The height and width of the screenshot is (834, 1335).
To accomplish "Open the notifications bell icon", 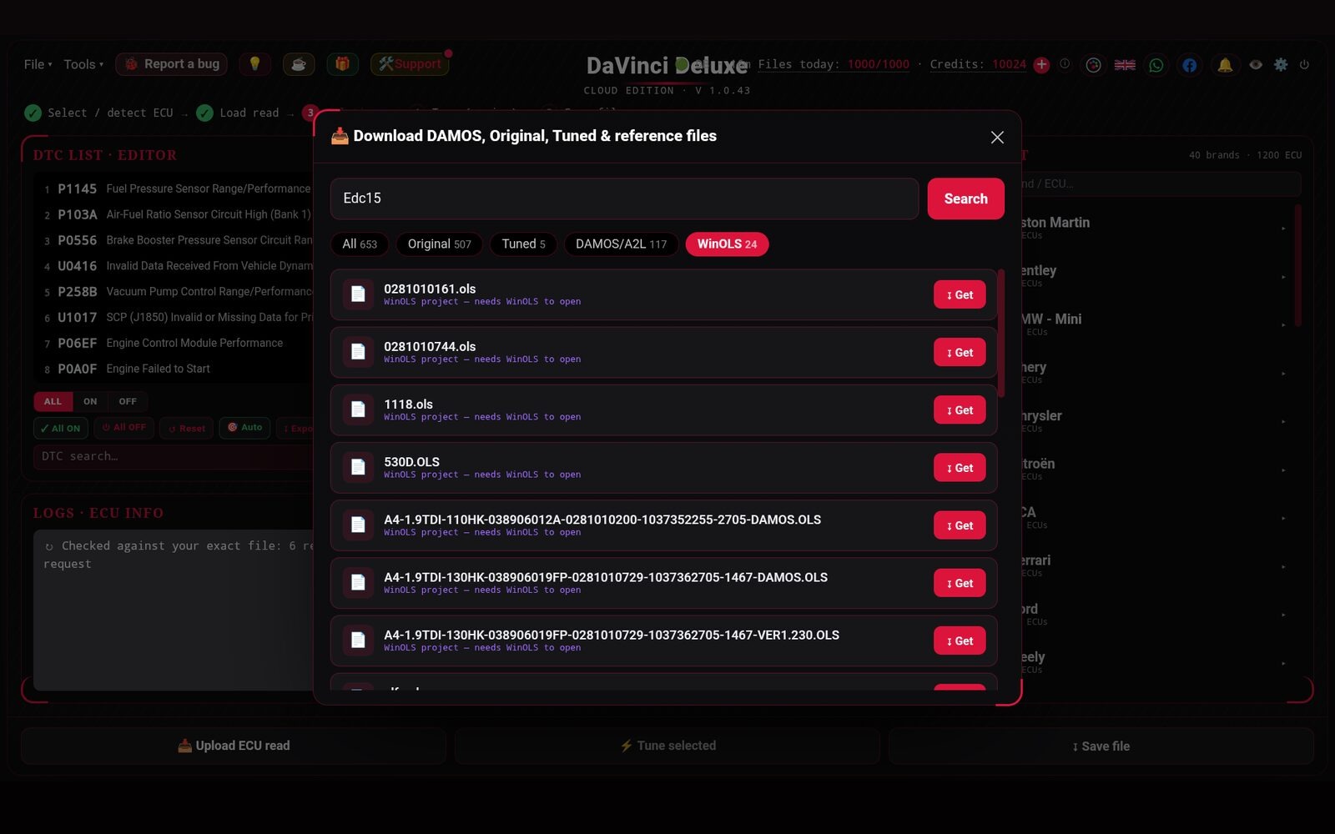I will point(1225,64).
